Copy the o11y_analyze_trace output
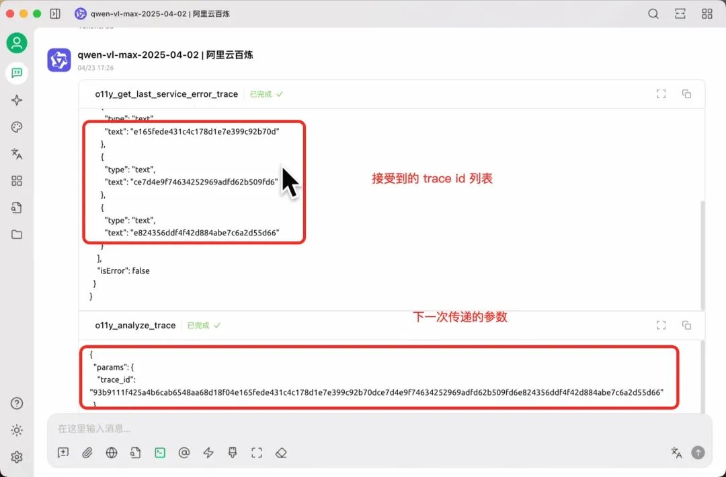This screenshot has height=477, width=726. [x=686, y=325]
